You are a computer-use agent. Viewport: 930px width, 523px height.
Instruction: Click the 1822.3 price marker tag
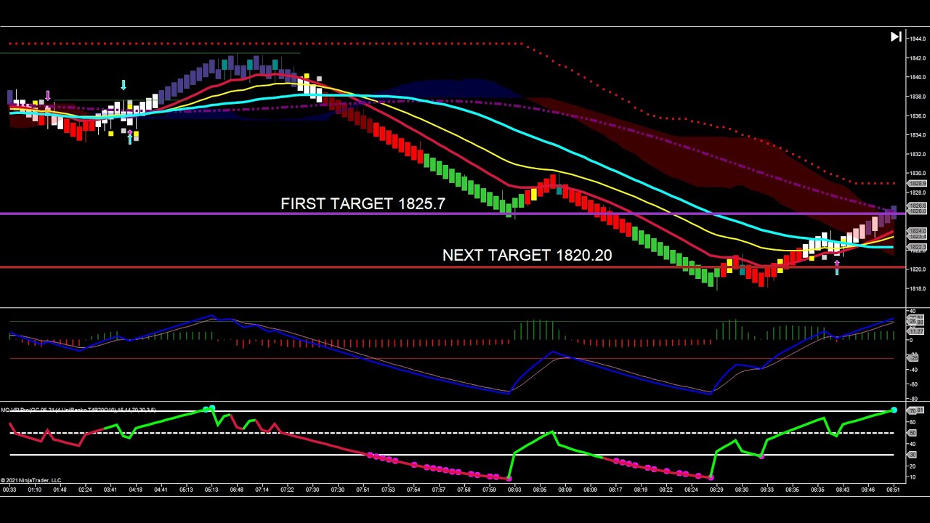[x=917, y=248]
